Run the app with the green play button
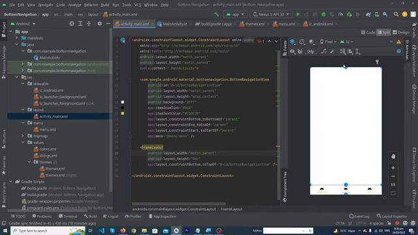Image resolution: width=418 pixels, height=235 pixels. click(298, 14)
